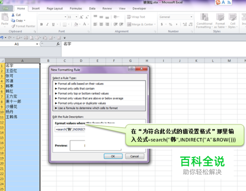Image resolution: width=246 pixels, height=191 pixels.
Task: Click the Accounting dollar format icon
Action: [162, 25]
